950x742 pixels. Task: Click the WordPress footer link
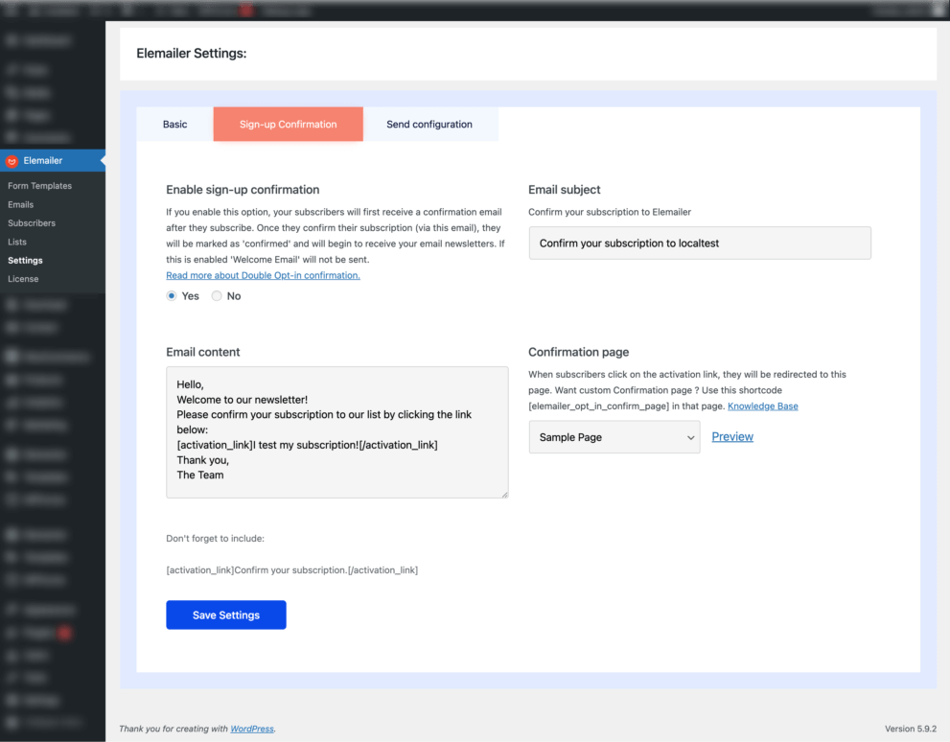(251, 729)
